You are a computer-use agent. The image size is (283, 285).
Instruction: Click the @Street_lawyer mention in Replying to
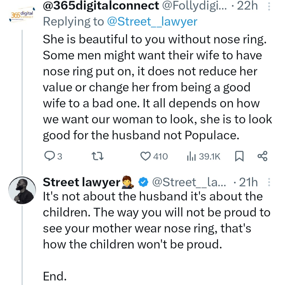(x=152, y=21)
